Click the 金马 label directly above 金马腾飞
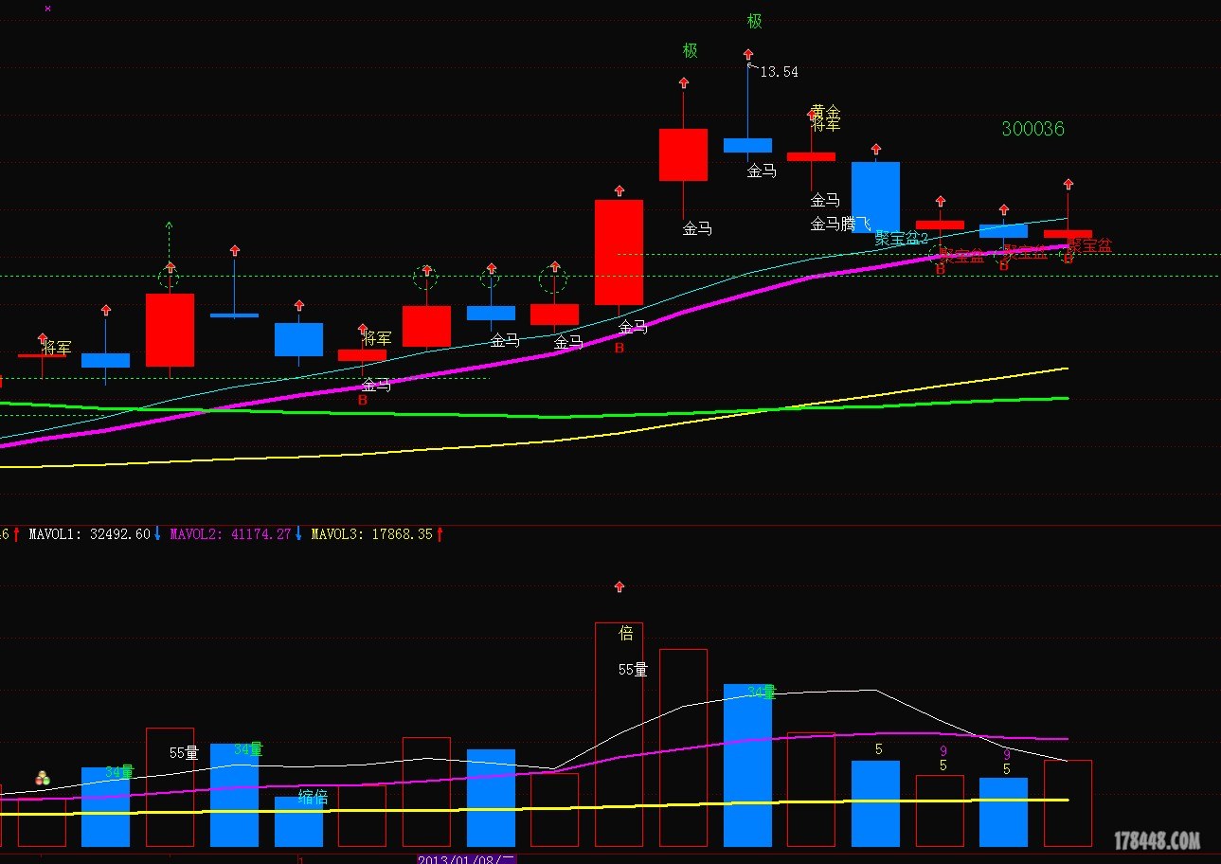This screenshot has width=1221, height=864. (825, 200)
